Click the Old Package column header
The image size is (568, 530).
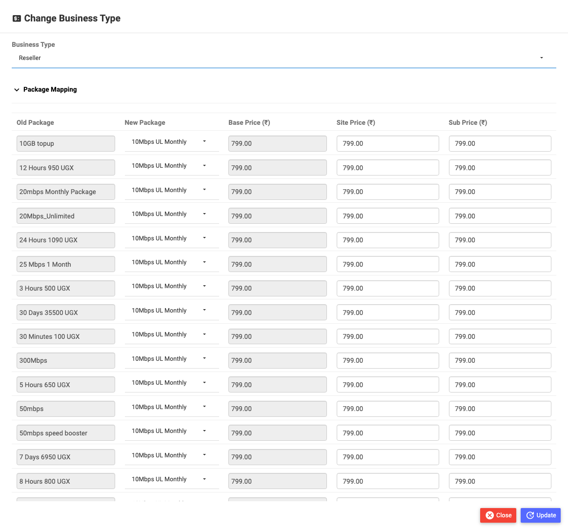click(35, 122)
